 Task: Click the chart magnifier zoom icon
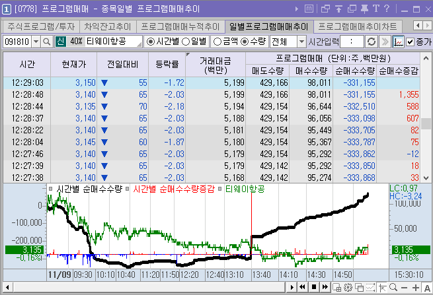pyautogui.click(x=393, y=288)
